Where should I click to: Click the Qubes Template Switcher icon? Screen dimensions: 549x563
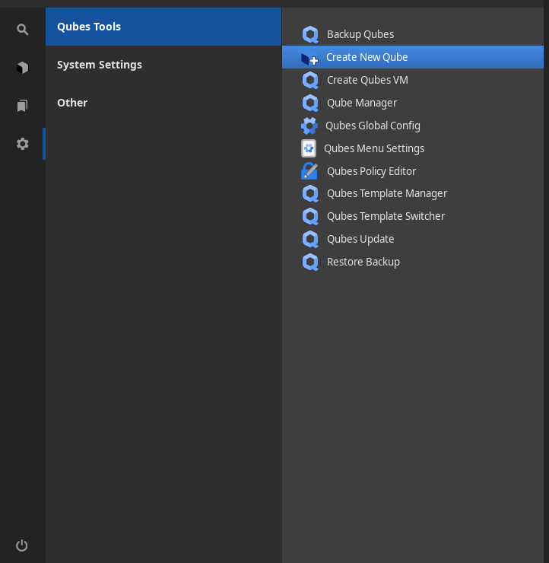coord(310,217)
